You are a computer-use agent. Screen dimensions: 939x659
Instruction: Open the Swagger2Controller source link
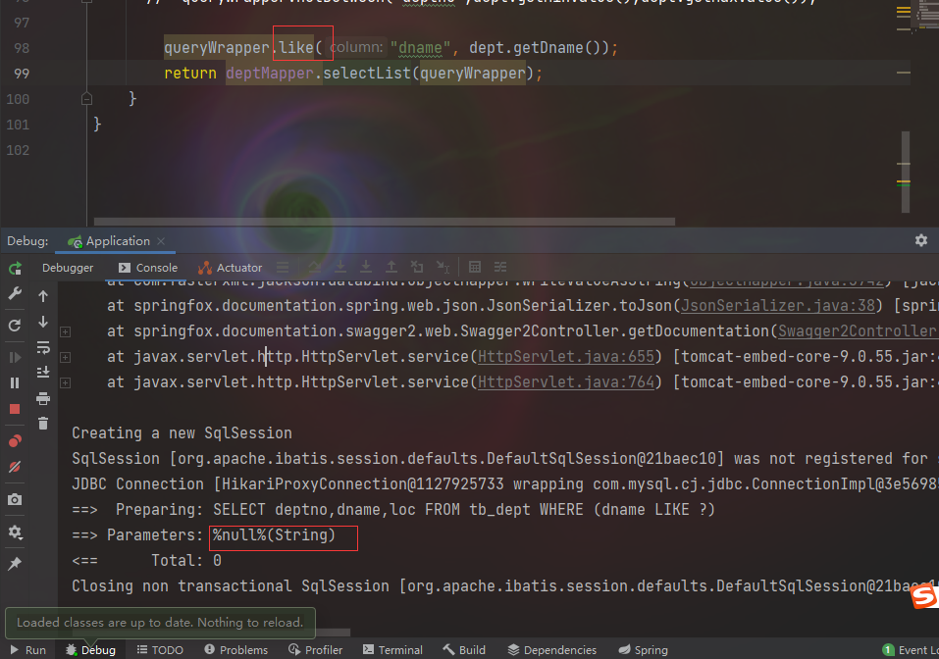coord(858,331)
